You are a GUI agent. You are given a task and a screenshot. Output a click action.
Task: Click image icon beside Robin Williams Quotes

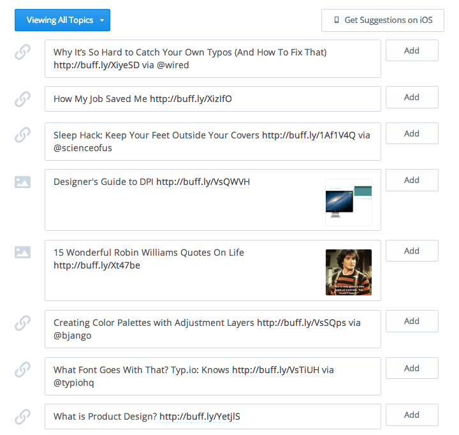pyautogui.click(x=22, y=253)
